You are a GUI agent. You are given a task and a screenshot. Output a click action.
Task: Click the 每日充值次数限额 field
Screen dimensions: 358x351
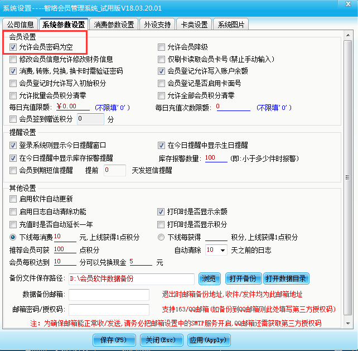click(x=233, y=107)
